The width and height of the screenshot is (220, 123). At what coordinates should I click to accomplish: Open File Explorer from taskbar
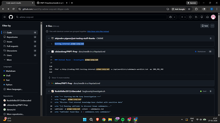[110, 120]
